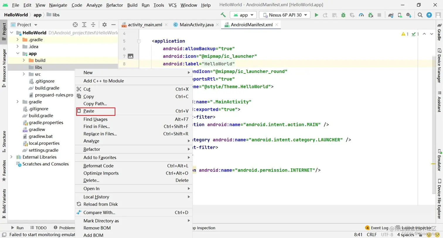Open the Event Log button
Screen dimensions: 443x238
tap(376, 228)
